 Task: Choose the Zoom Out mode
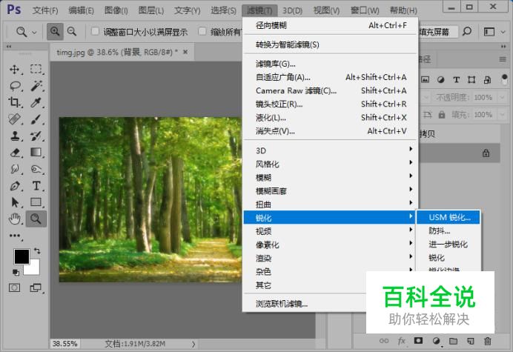click(x=72, y=31)
